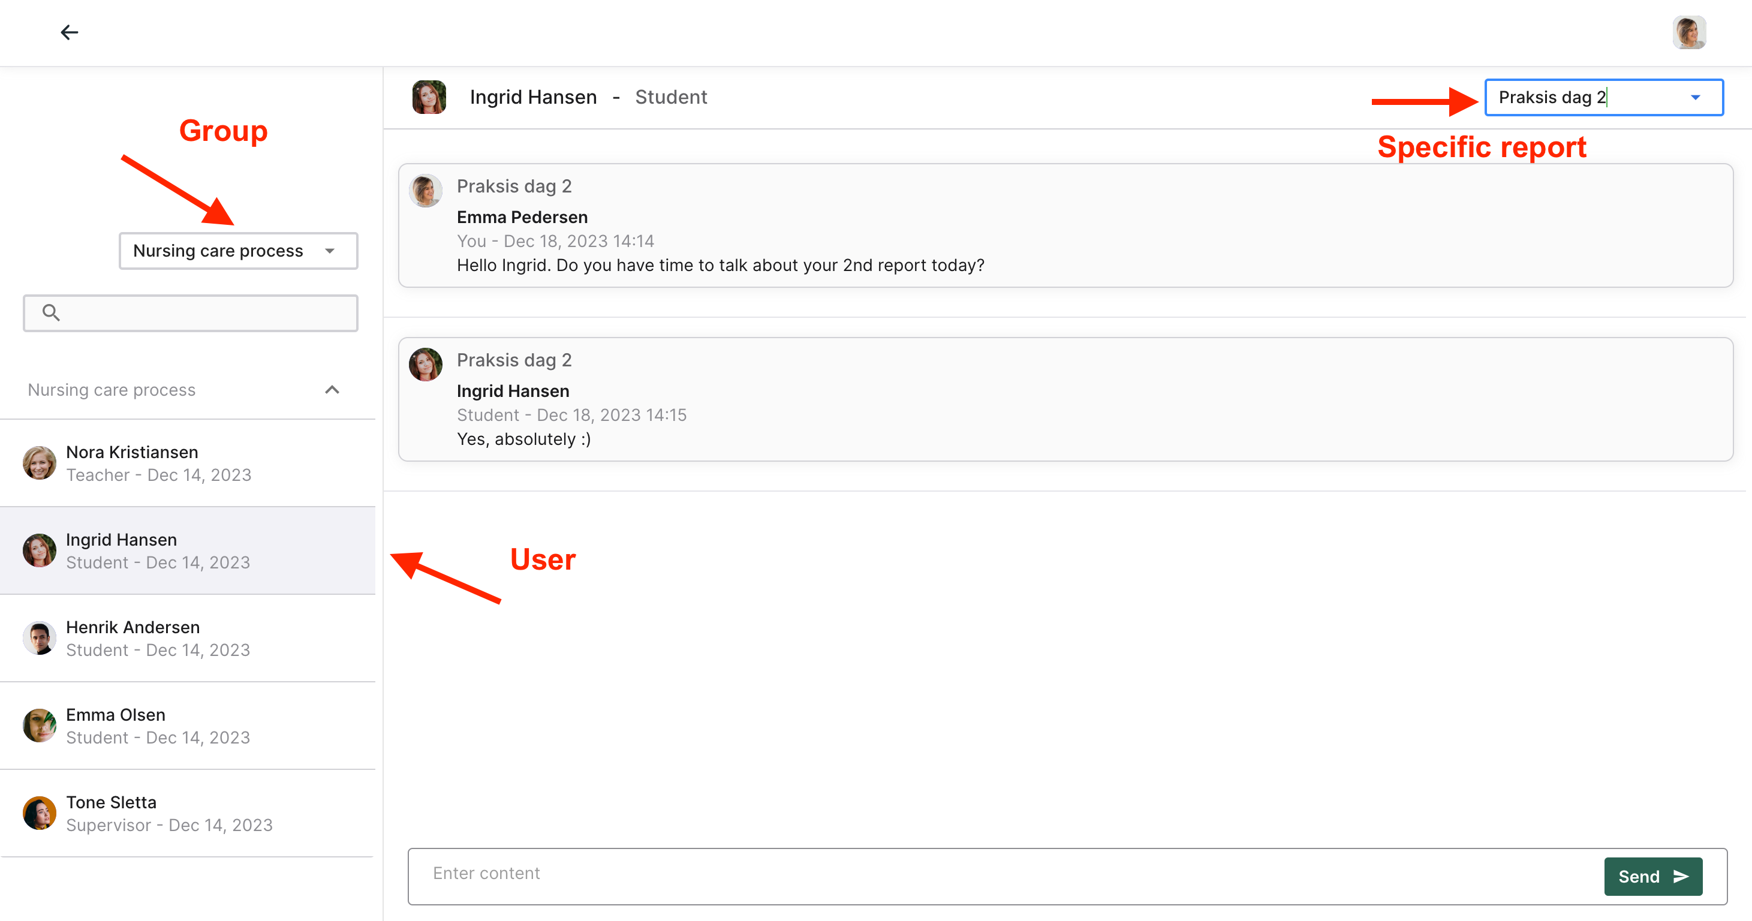
Task: Open Ingrid Hansen conversation in sidebar
Action: [x=188, y=550]
